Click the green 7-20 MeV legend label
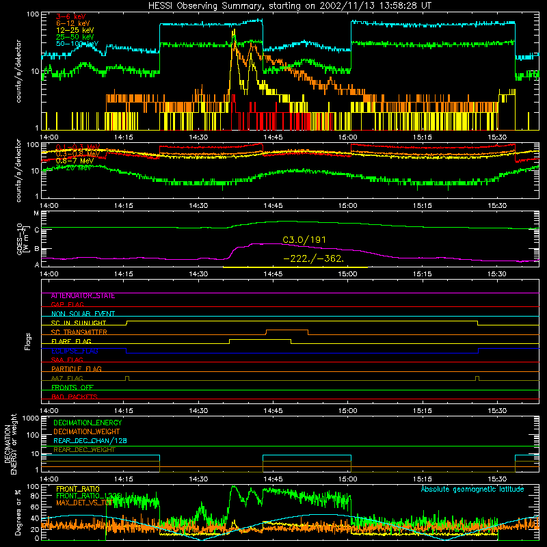 pyautogui.click(x=73, y=168)
